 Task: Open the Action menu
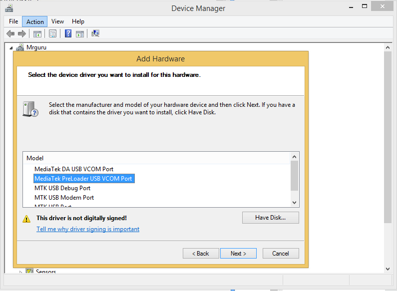point(35,22)
